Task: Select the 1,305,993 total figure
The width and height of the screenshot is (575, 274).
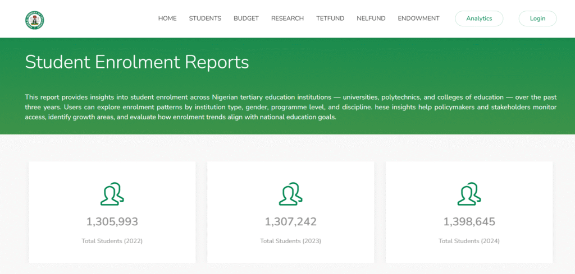Action: [112, 222]
